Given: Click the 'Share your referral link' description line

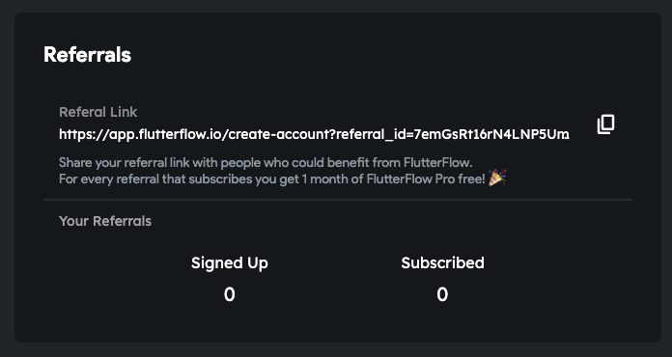Looking at the screenshot, I should click(x=266, y=163).
